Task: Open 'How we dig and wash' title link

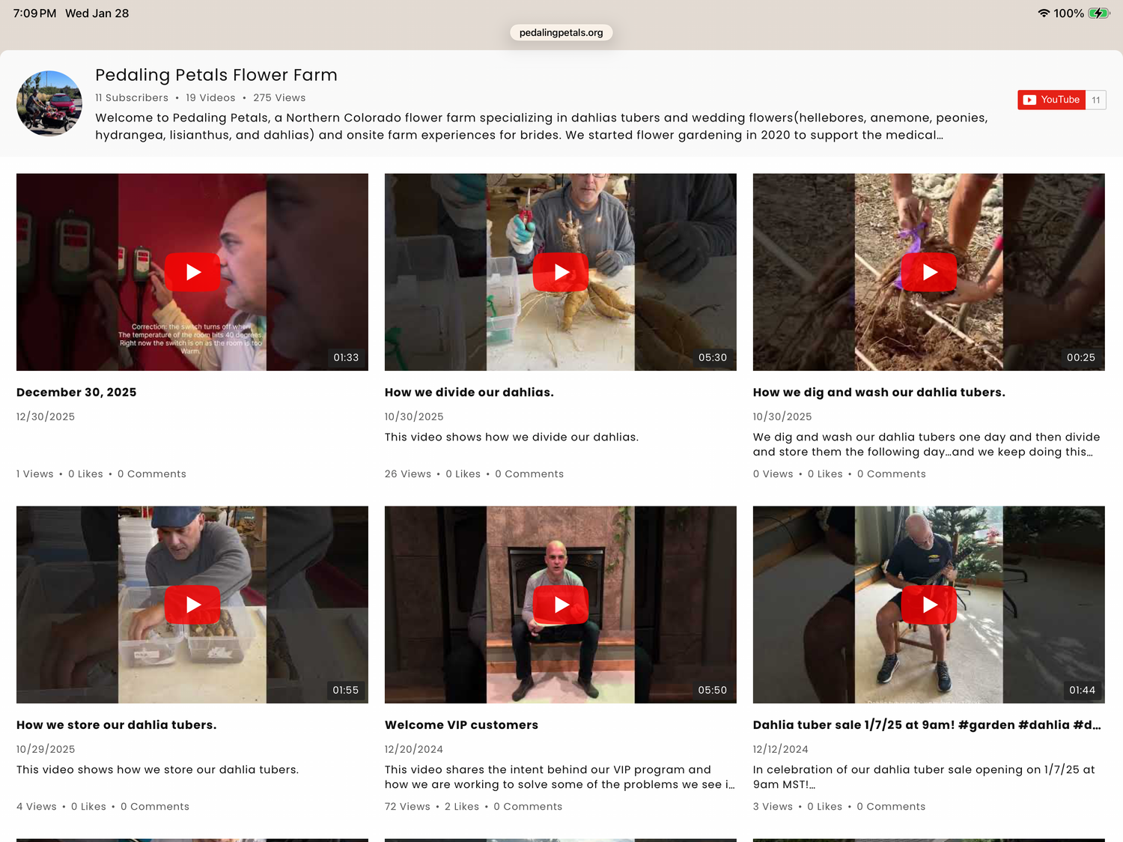Action: [x=879, y=393]
